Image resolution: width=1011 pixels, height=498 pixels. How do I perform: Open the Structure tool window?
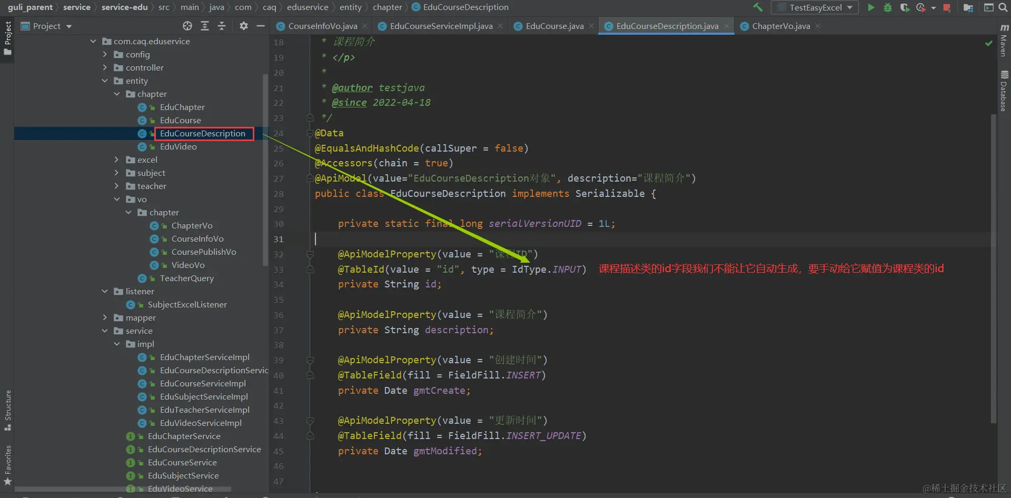click(7, 411)
